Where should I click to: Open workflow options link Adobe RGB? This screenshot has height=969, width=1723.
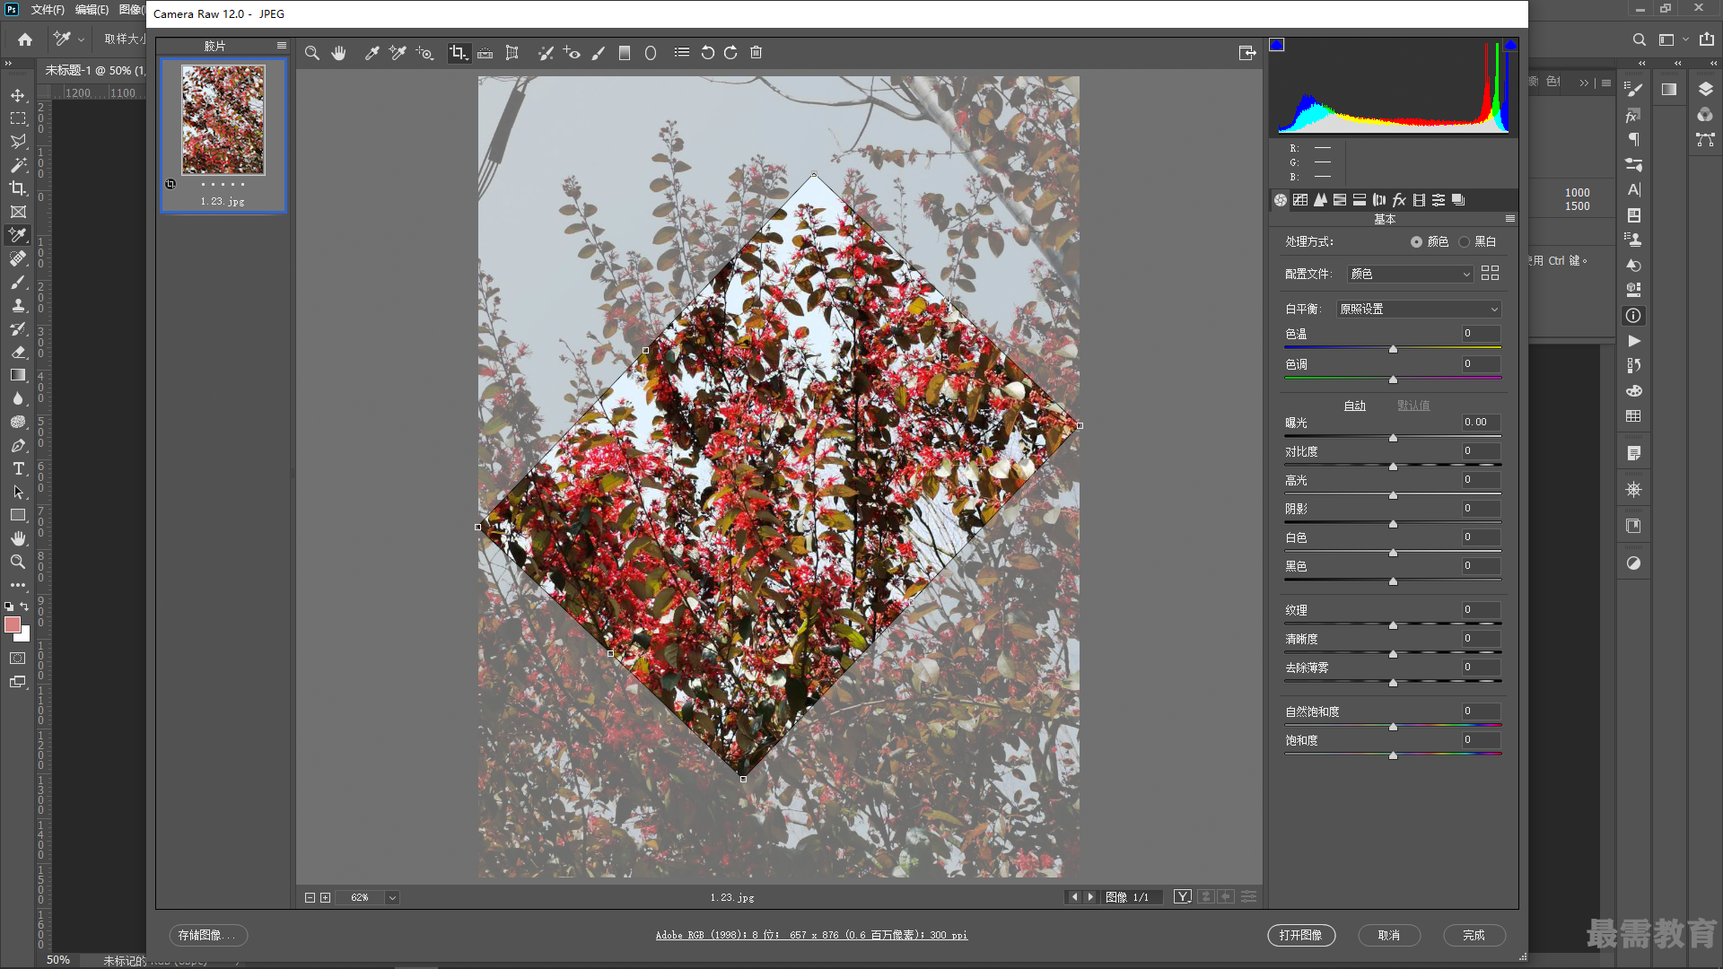(811, 935)
